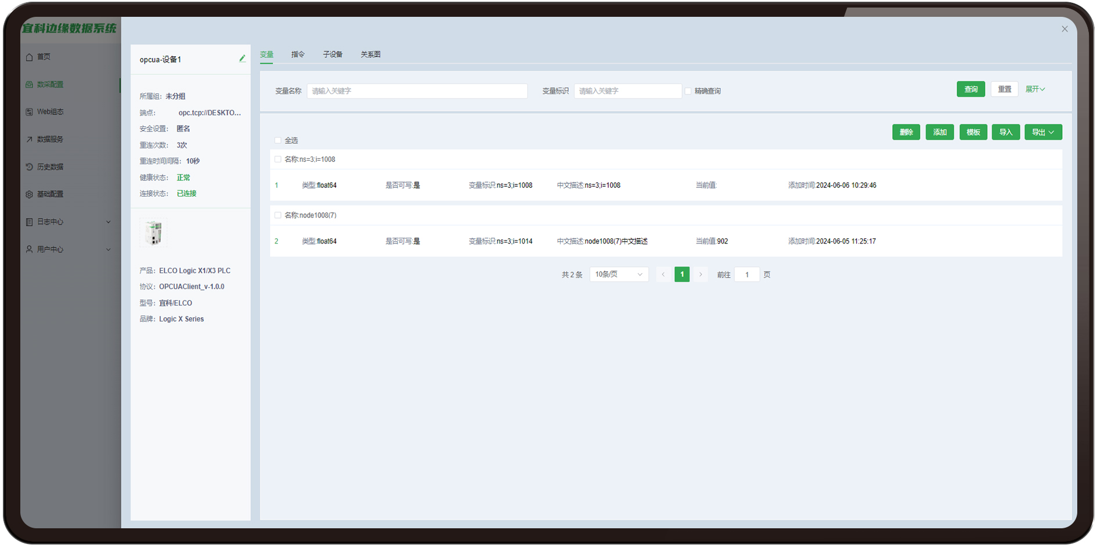Expand the 导出 export dropdown button
This screenshot has height=548, width=1097.
click(x=1043, y=132)
